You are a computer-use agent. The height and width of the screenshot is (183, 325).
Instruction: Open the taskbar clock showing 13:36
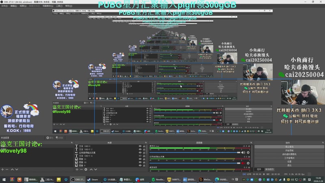point(318,179)
